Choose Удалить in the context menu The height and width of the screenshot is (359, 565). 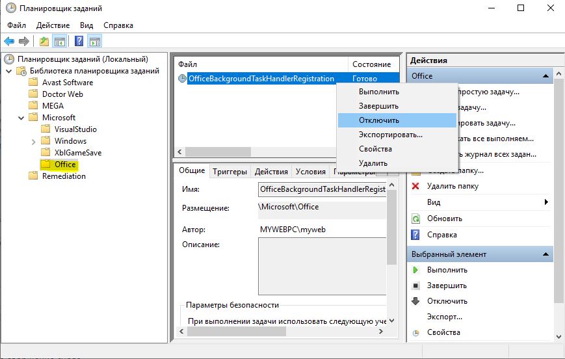point(397,163)
